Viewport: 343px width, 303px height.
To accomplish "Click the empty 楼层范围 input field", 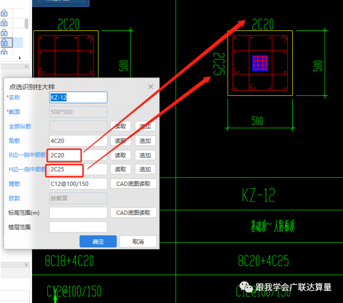I will 78,227.
